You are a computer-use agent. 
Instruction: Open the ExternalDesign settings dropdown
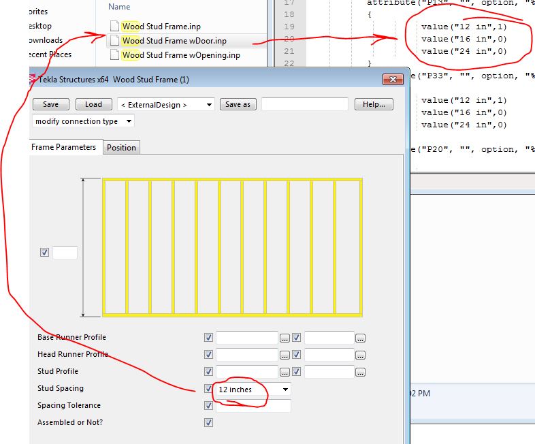(x=166, y=105)
